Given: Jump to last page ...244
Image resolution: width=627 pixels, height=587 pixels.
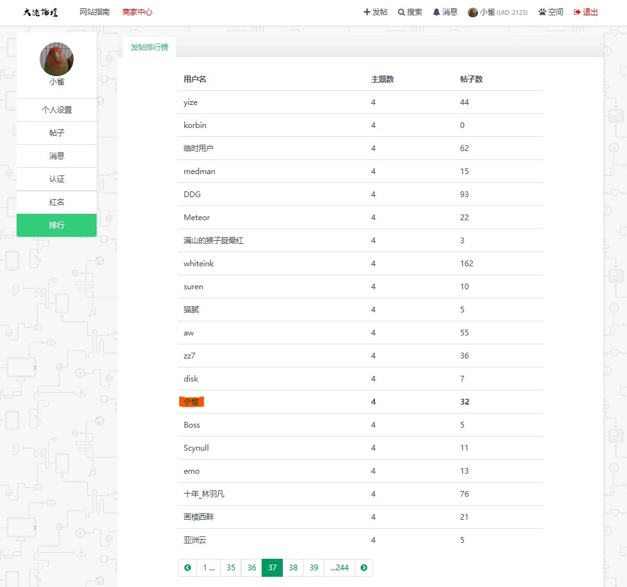Looking at the screenshot, I should point(339,568).
